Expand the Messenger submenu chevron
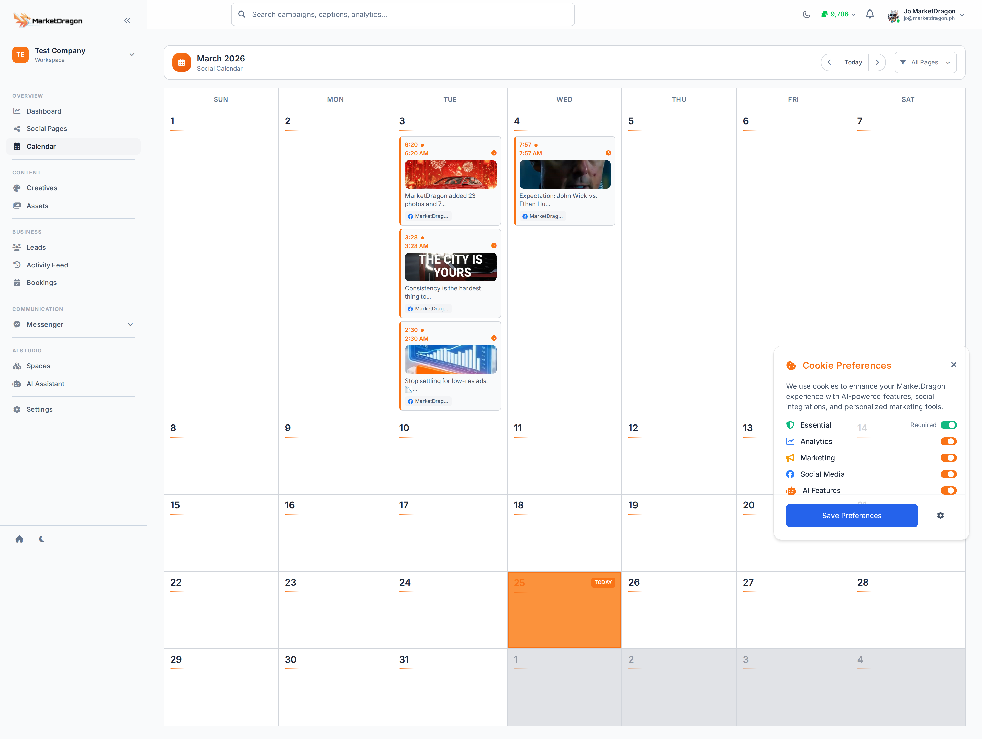982x739 pixels. point(130,324)
